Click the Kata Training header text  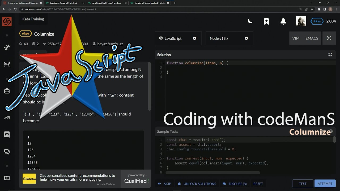[33, 19]
